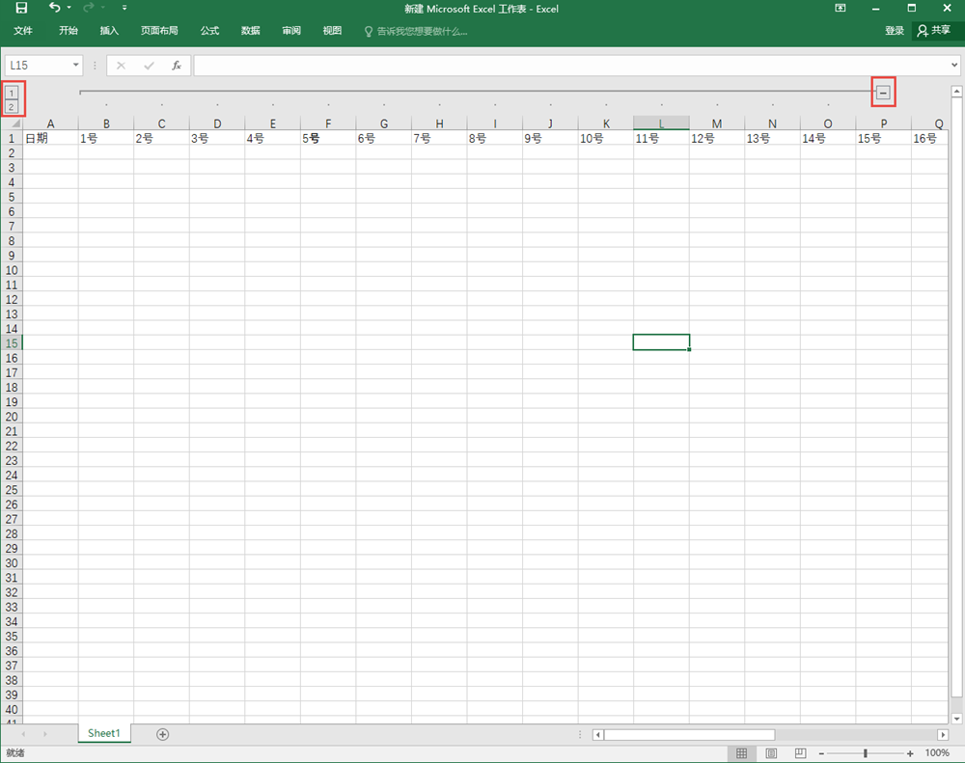Click the Normal view icon in status bar
Image resolution: width=965 pixels, height=763 pixels.
741,753
